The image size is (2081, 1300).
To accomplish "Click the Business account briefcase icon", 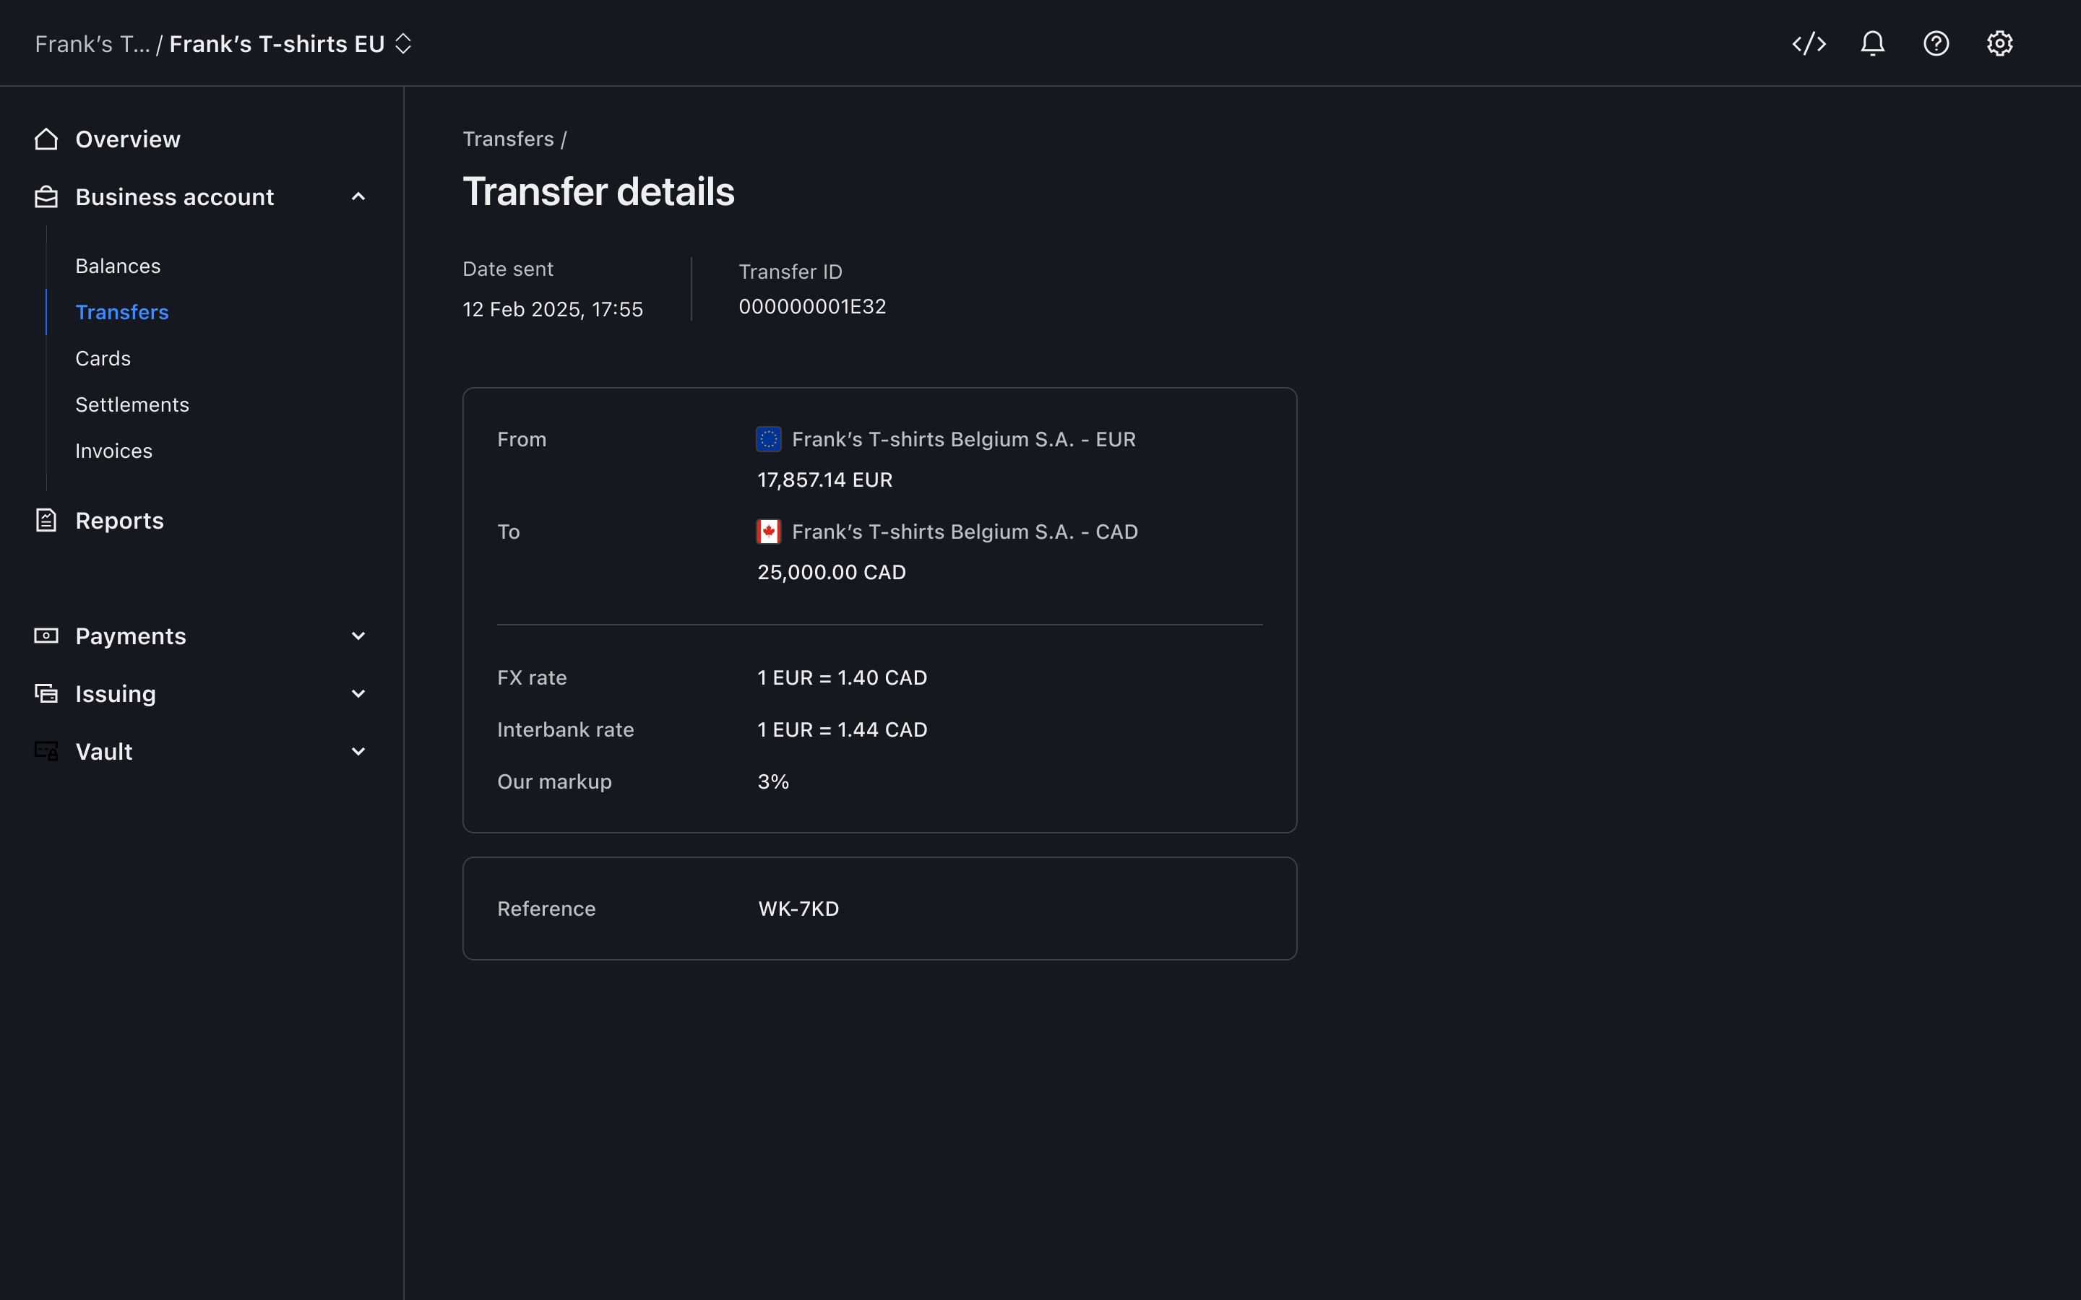I will pos(46,197).
